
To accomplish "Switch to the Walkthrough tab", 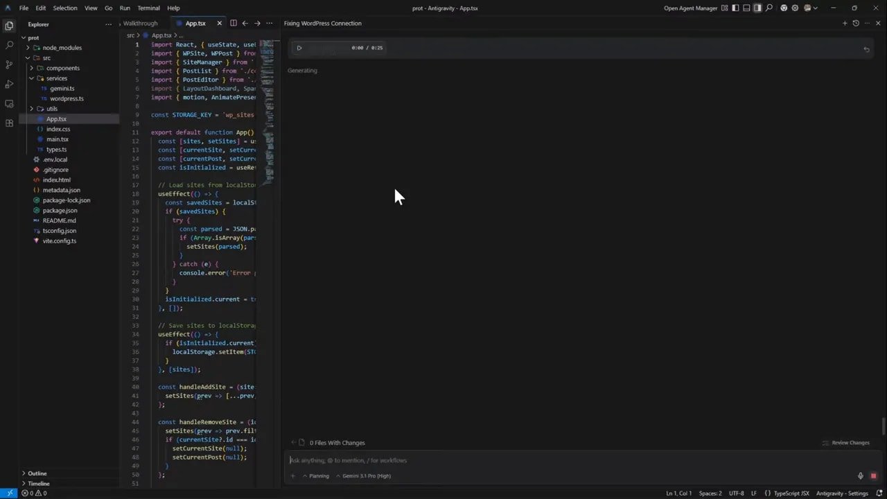I will [x=140, y=23].
